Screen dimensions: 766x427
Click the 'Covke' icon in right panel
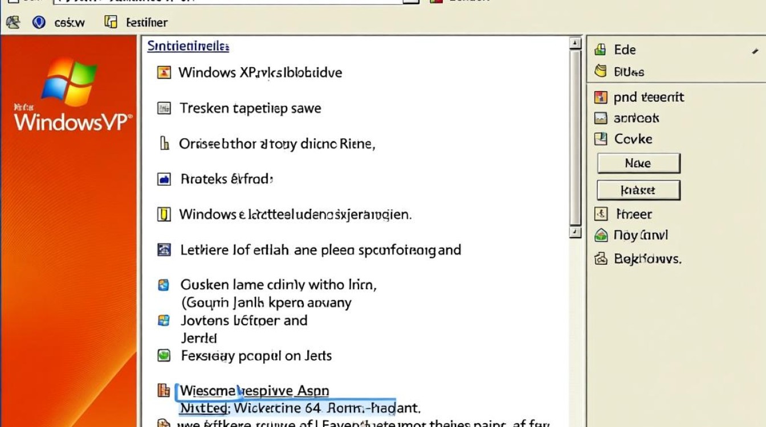click(x=600, y=139)
